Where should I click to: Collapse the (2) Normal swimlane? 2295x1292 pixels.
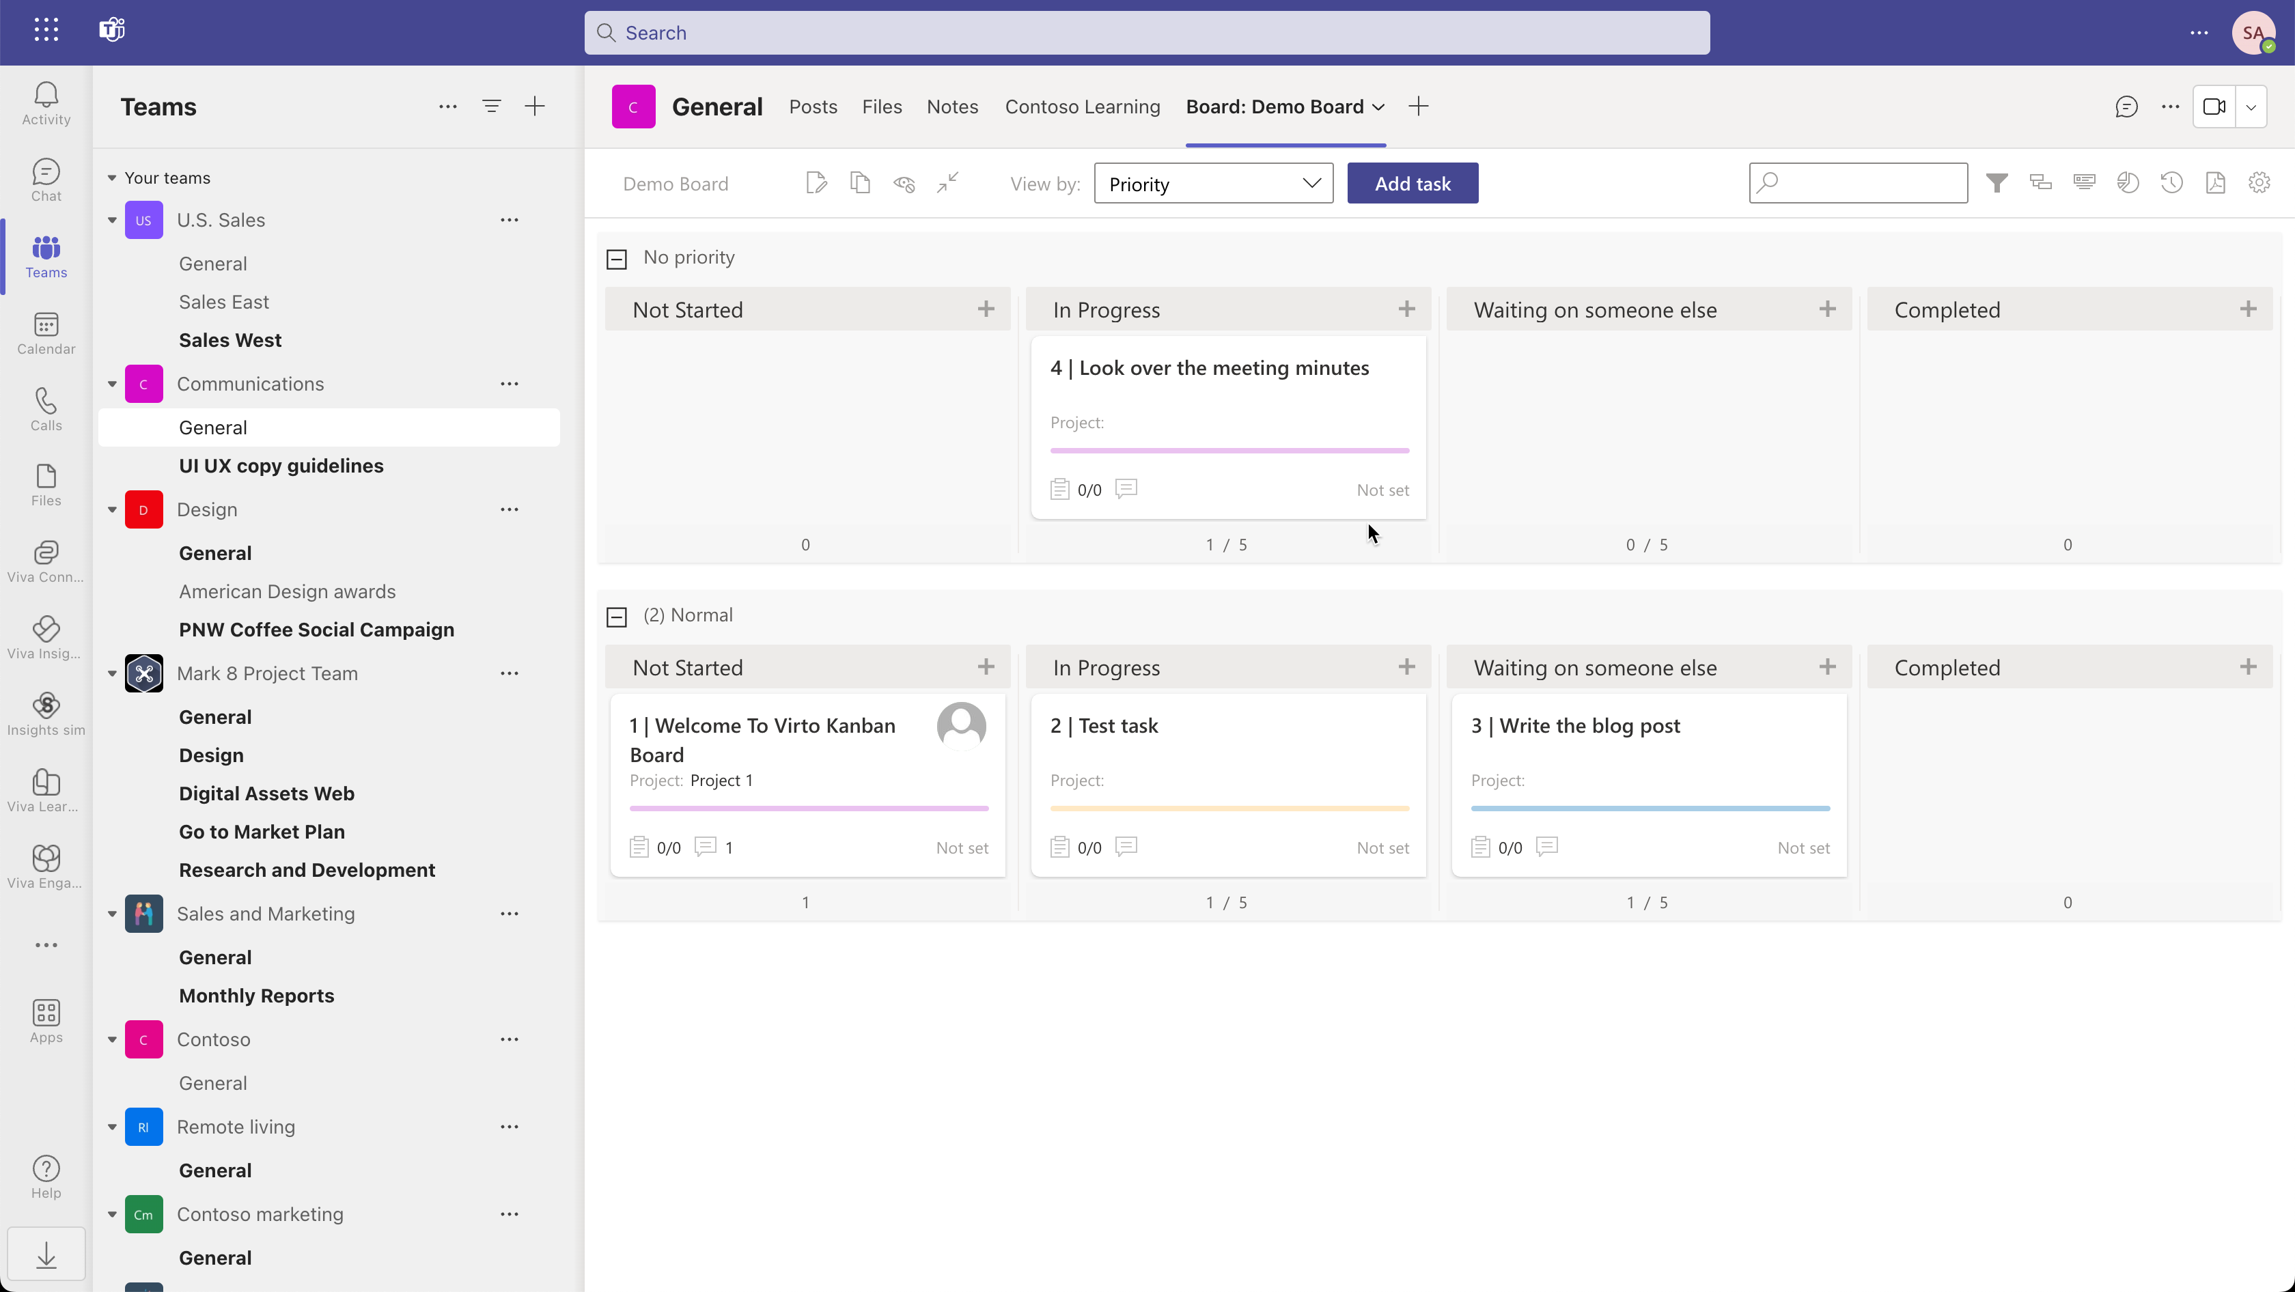(x=617, y=617)
